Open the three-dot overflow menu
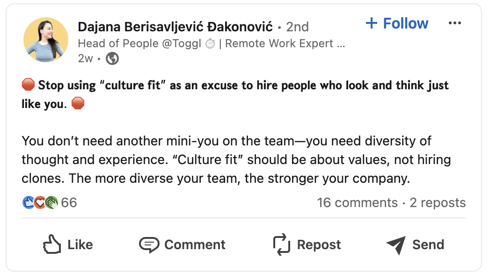497x273 pixels. click(455, 22)
